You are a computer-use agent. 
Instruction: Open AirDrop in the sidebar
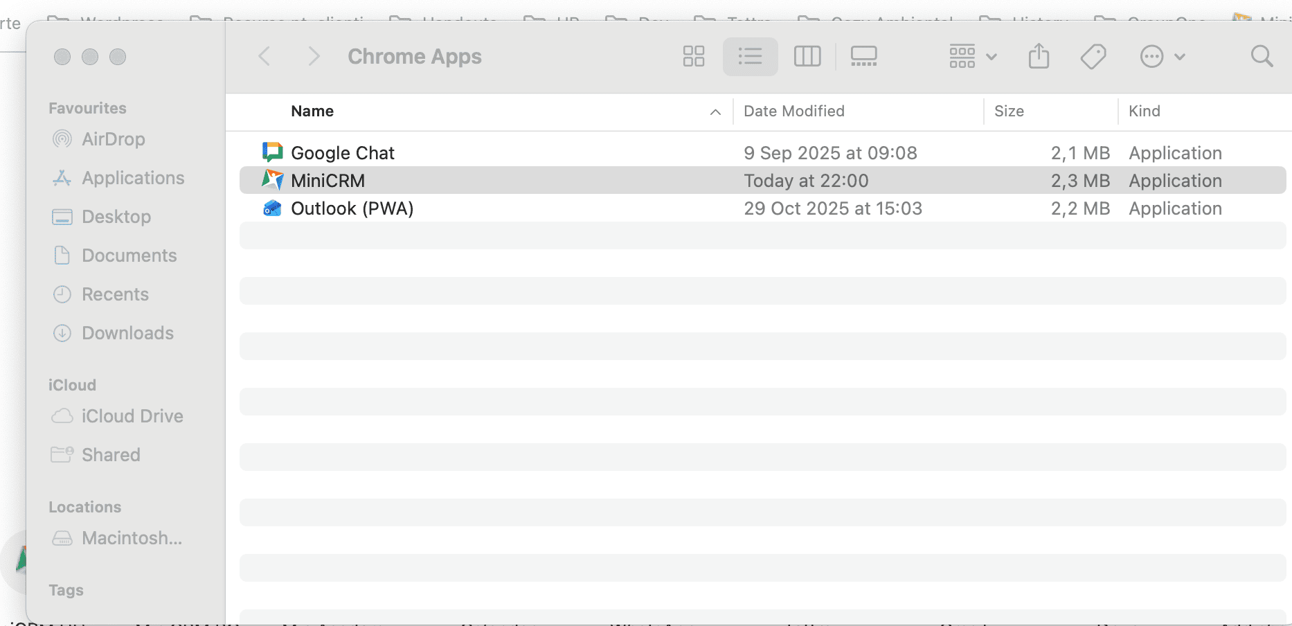click(x=113, y=139)
